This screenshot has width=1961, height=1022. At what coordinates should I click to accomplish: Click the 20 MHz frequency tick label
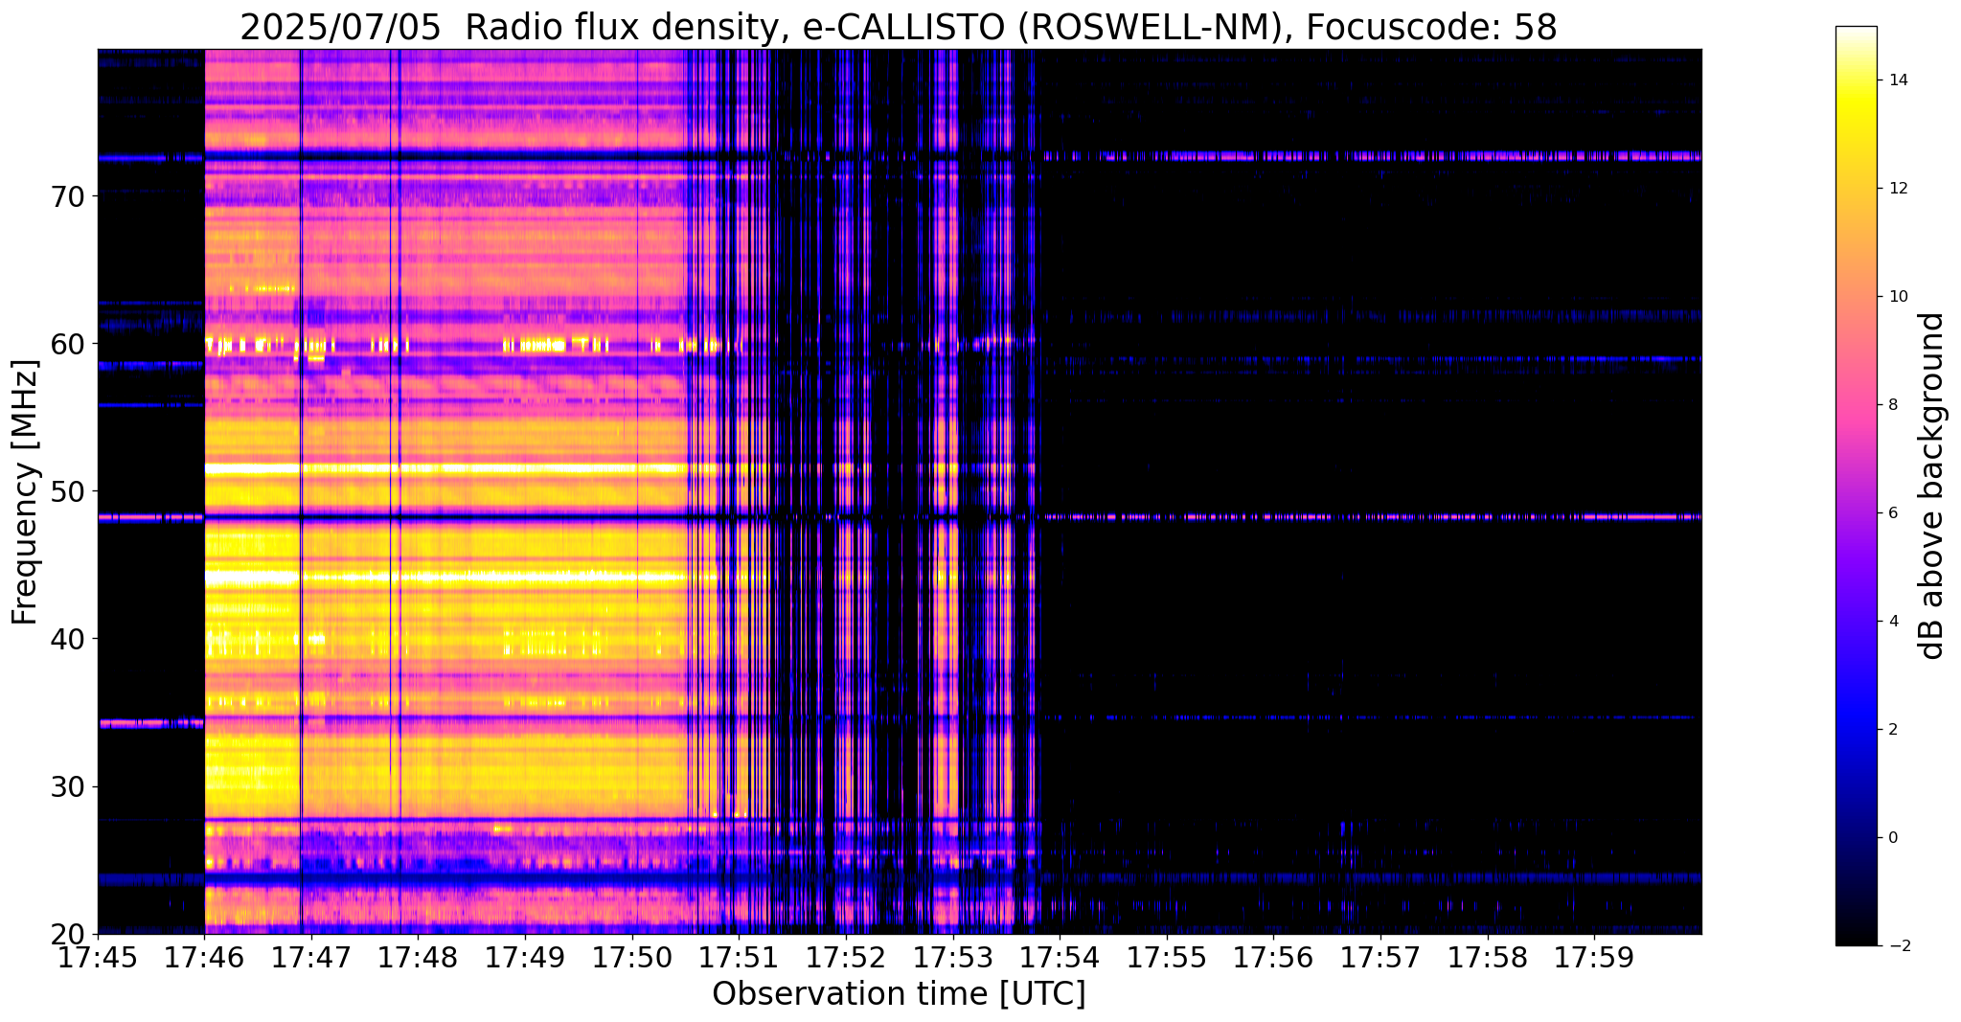68,934
